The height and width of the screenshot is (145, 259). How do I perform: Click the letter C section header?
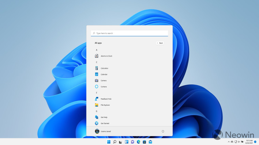[97, 62]
